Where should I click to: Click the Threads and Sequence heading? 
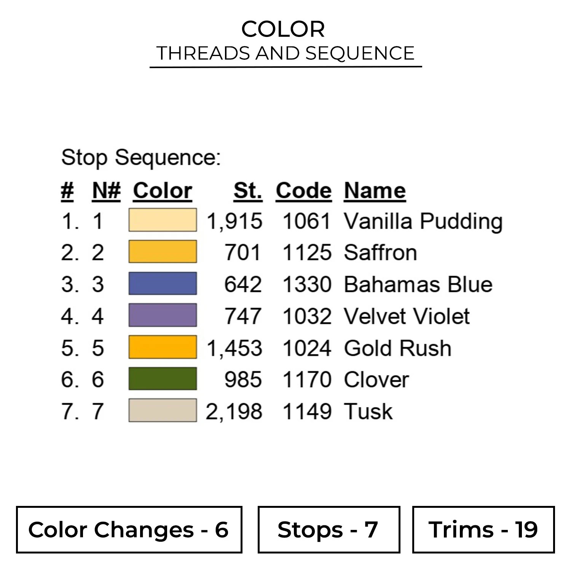tap(285, 53)
